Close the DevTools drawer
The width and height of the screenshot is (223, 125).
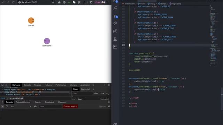point(109,102)
